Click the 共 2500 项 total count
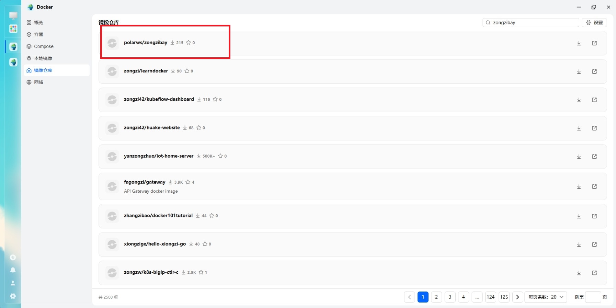Viewport: 616px width, 308px height. click(x=108, y=297)
